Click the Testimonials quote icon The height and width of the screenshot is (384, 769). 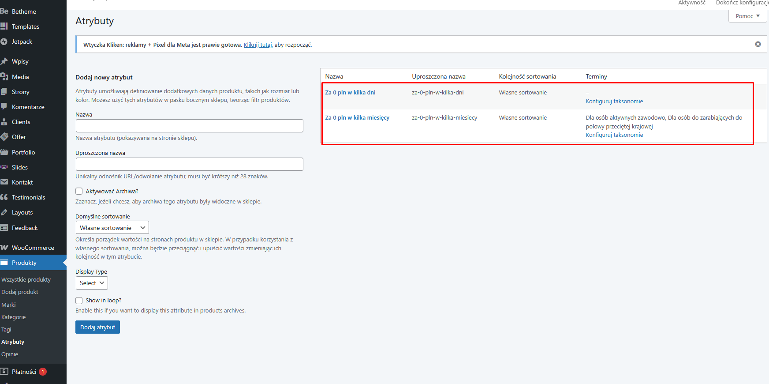pos(4,197)
